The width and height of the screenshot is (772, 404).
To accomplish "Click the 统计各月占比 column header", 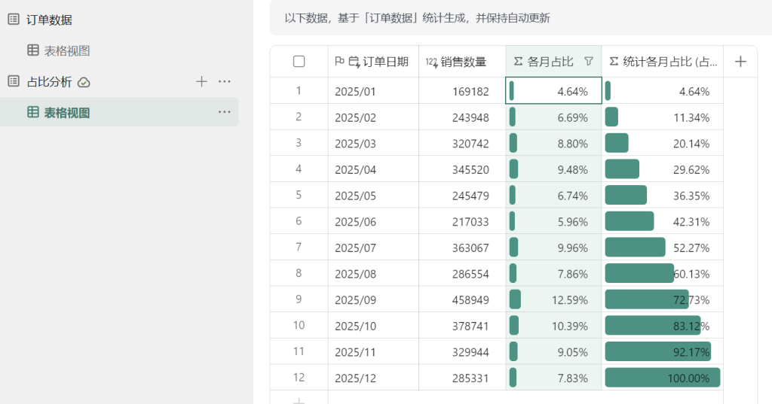I will [x=662, y=62].
